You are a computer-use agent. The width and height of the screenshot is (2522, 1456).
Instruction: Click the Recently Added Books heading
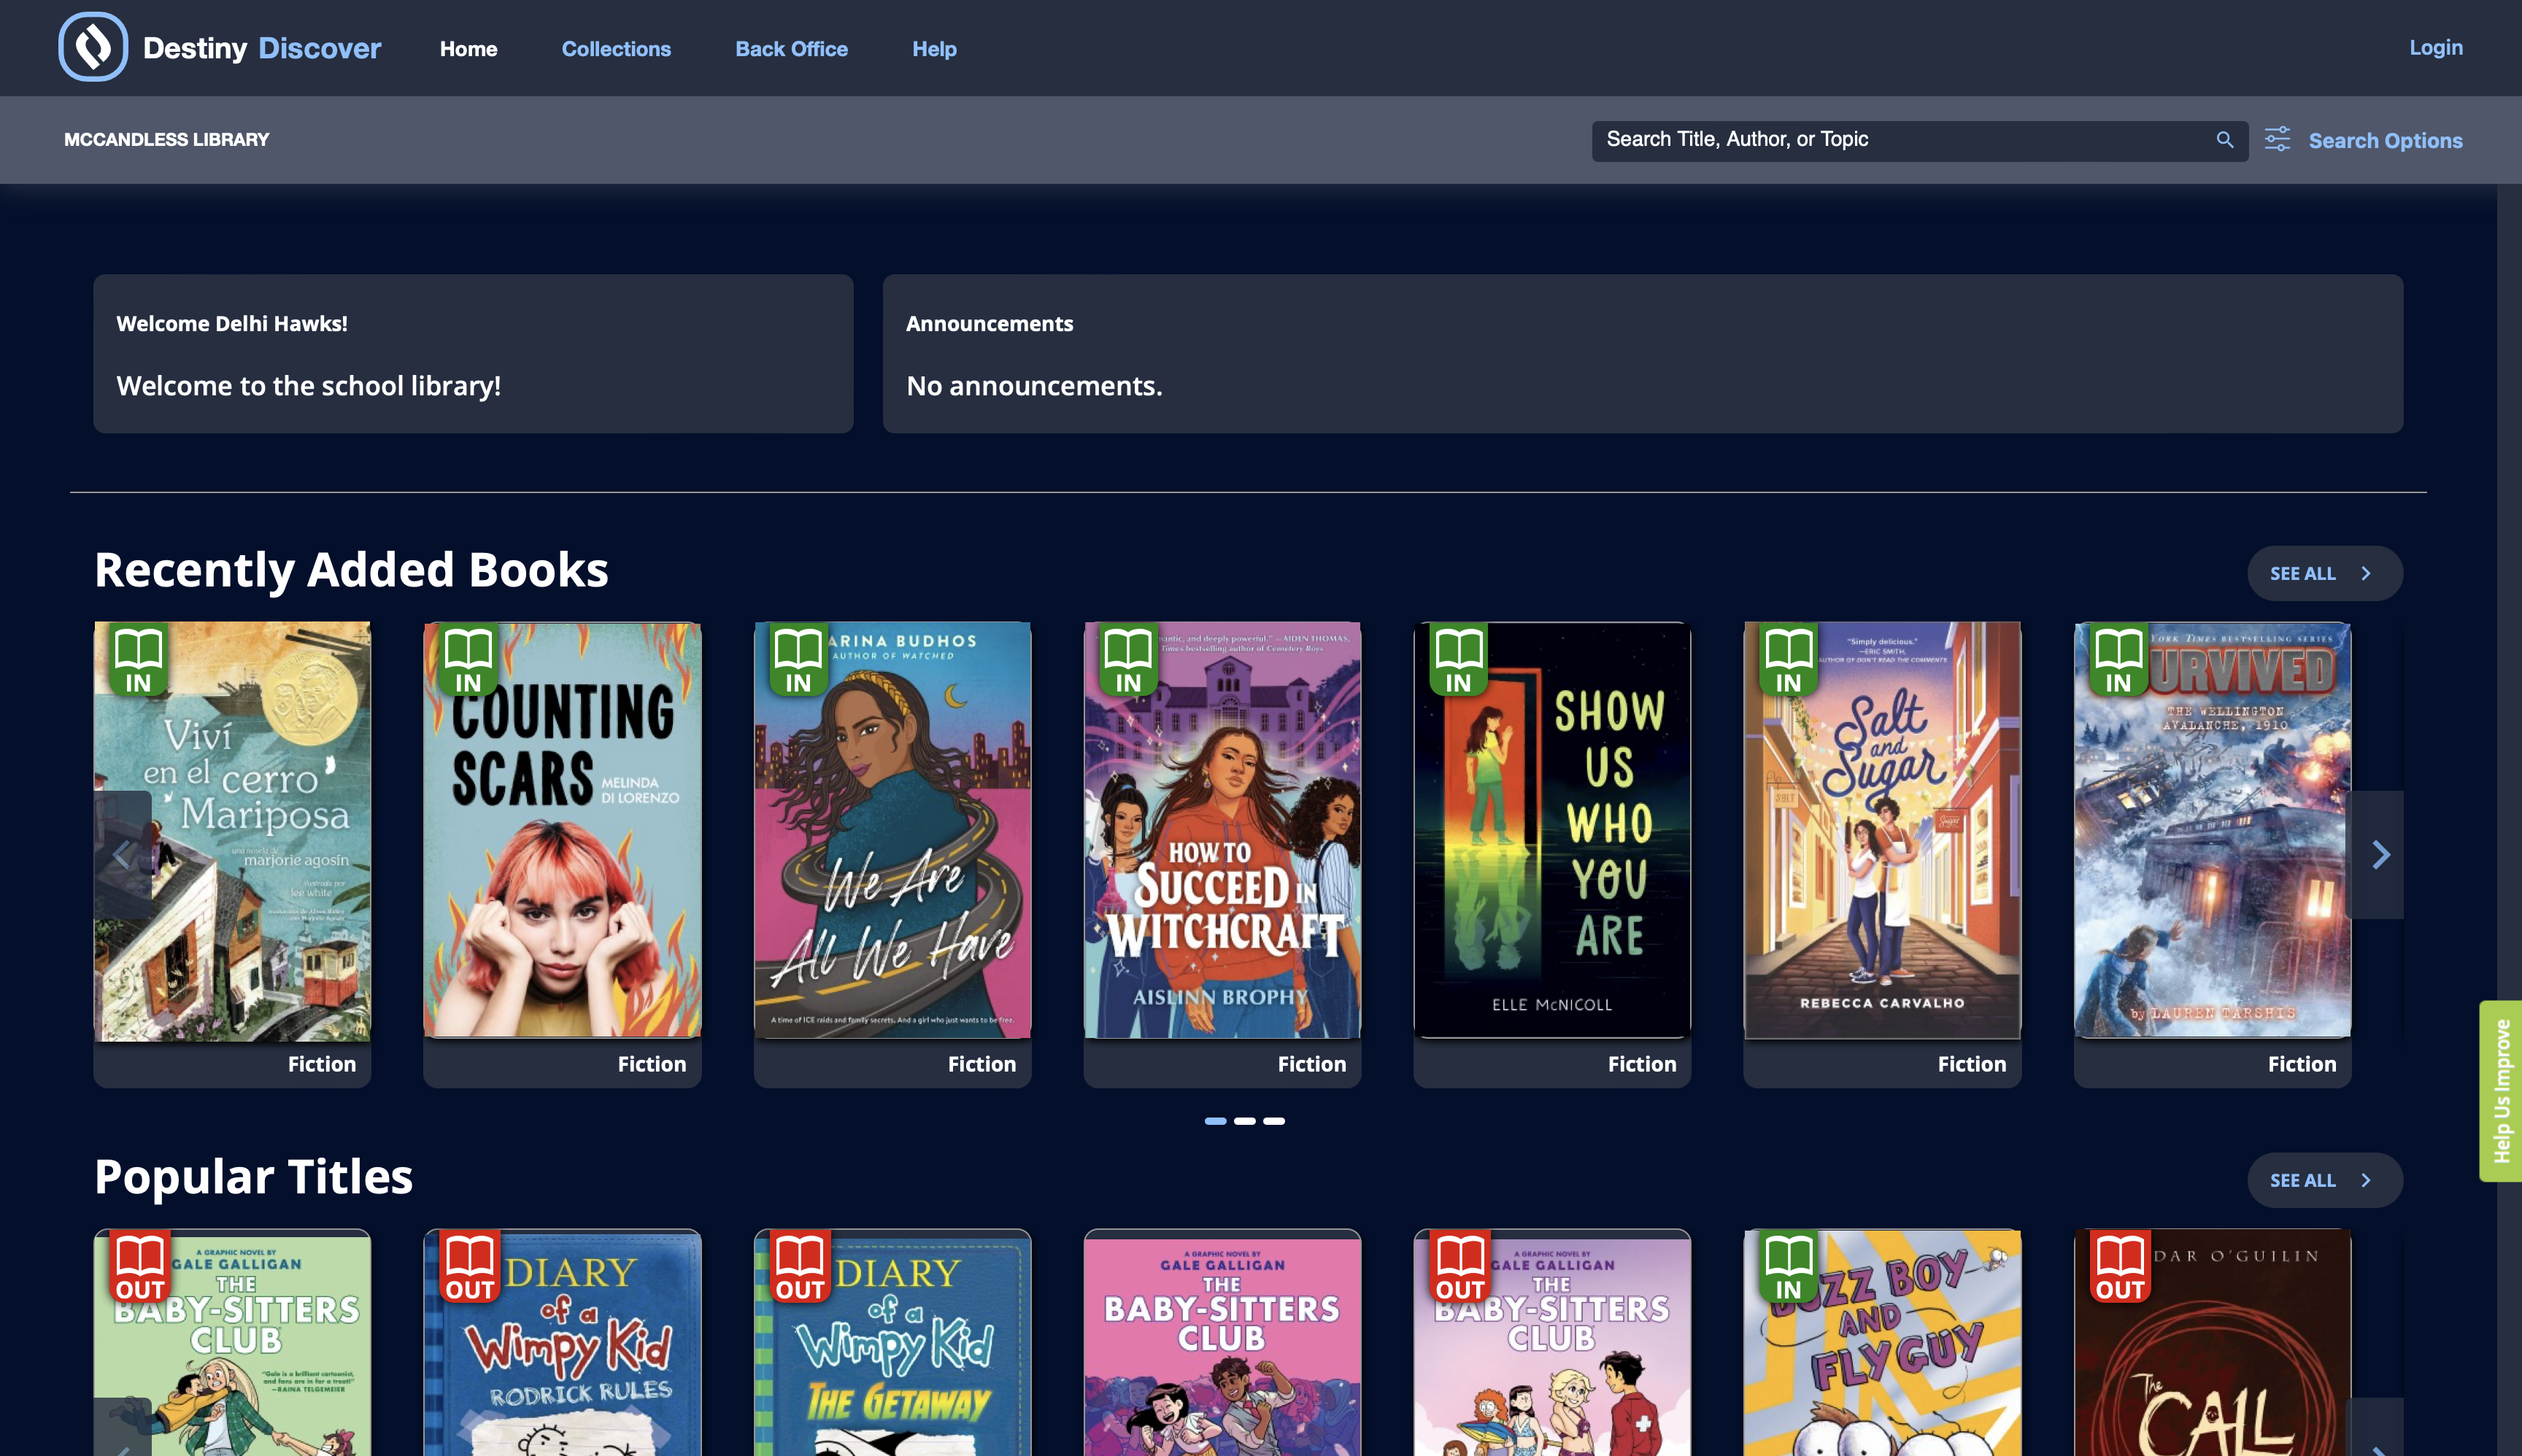click(x=351, y=570)
